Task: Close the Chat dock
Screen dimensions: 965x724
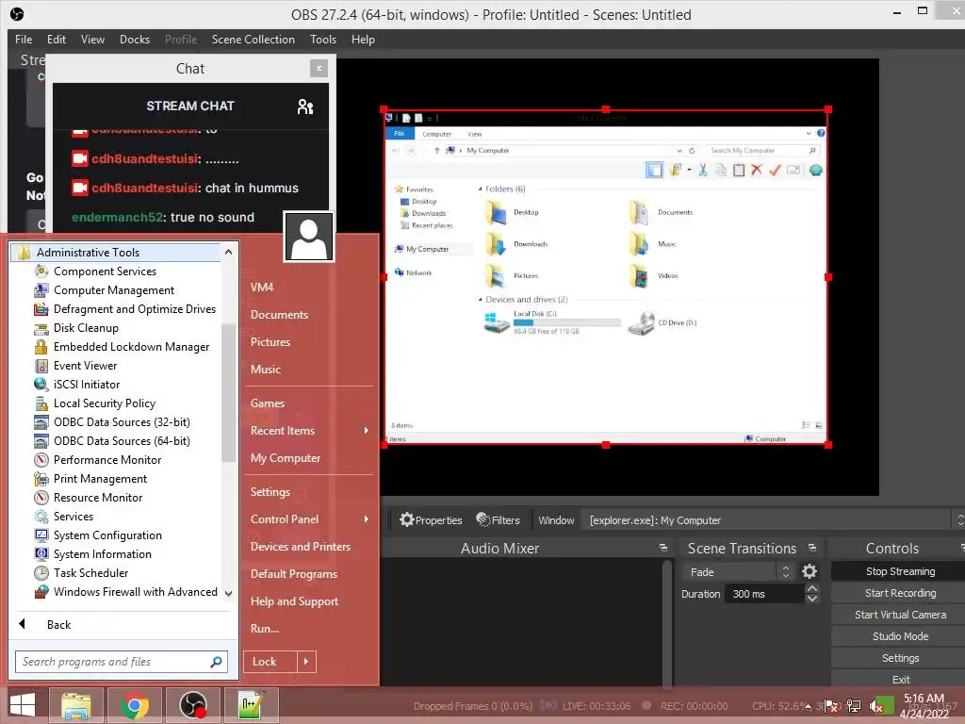Action: 319,68
